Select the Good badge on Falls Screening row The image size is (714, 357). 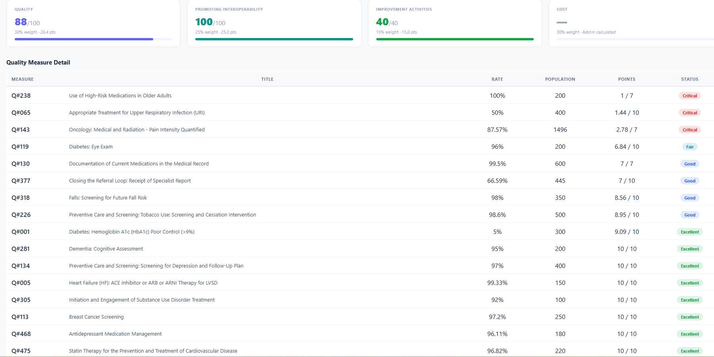[x=690, y=197]
